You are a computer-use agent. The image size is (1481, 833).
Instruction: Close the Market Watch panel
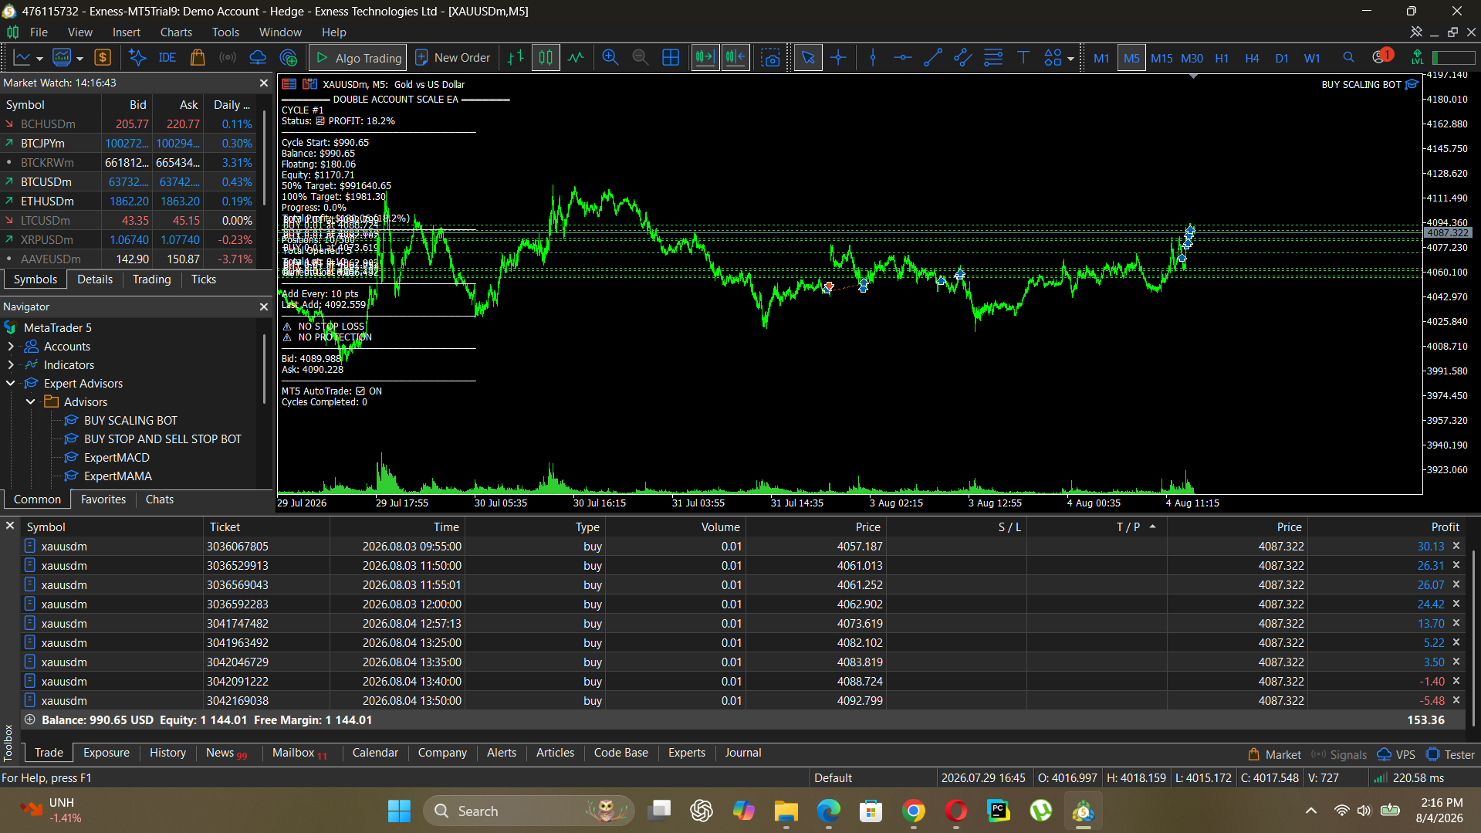(x=264, y=83)
